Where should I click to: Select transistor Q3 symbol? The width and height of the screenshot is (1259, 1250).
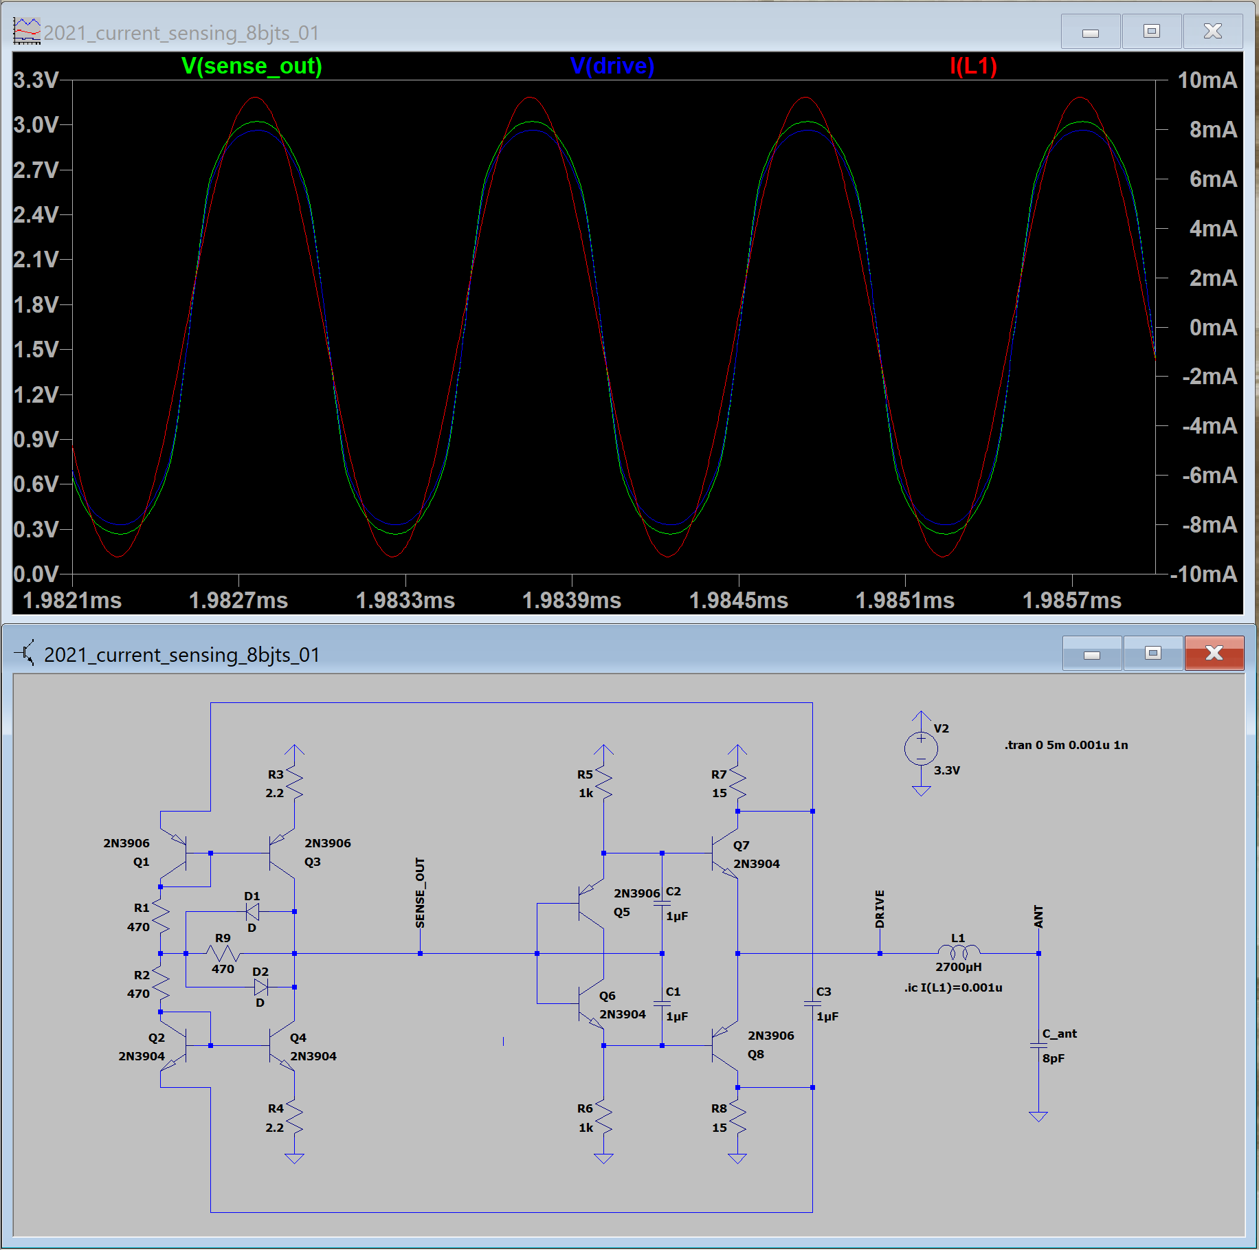pos(282,853)
